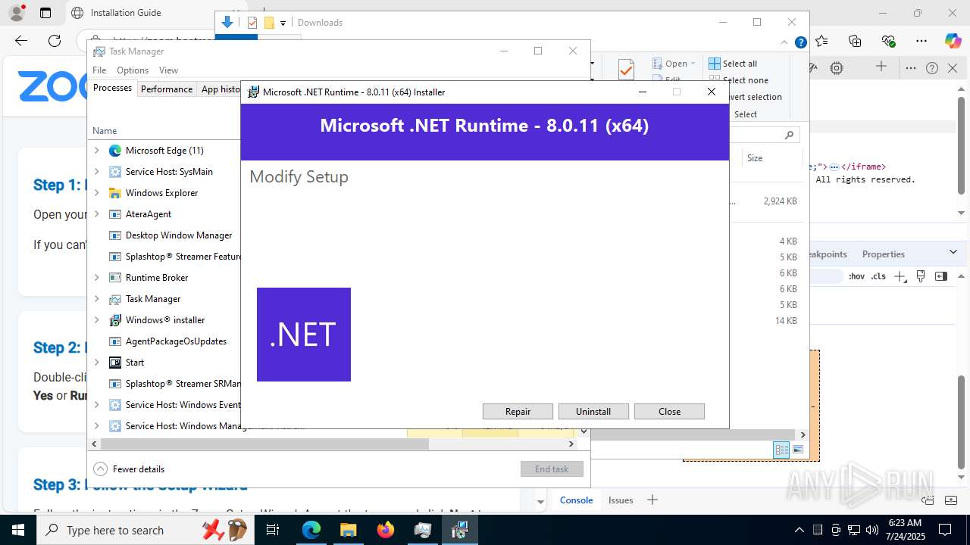
Task: Expand the AteraAgent process row
Action: (96, 214)
